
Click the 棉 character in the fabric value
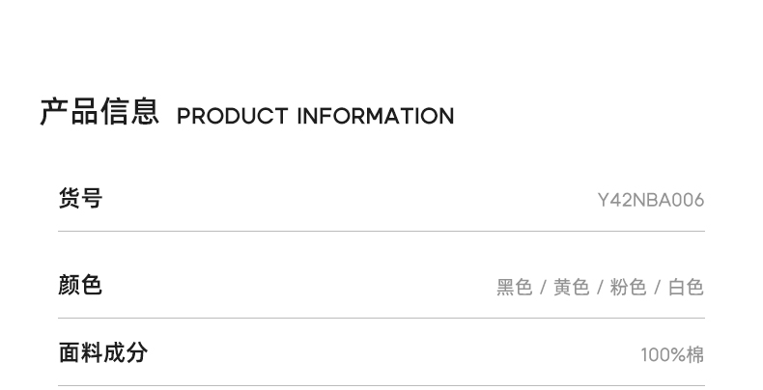[x=695, y=355]
